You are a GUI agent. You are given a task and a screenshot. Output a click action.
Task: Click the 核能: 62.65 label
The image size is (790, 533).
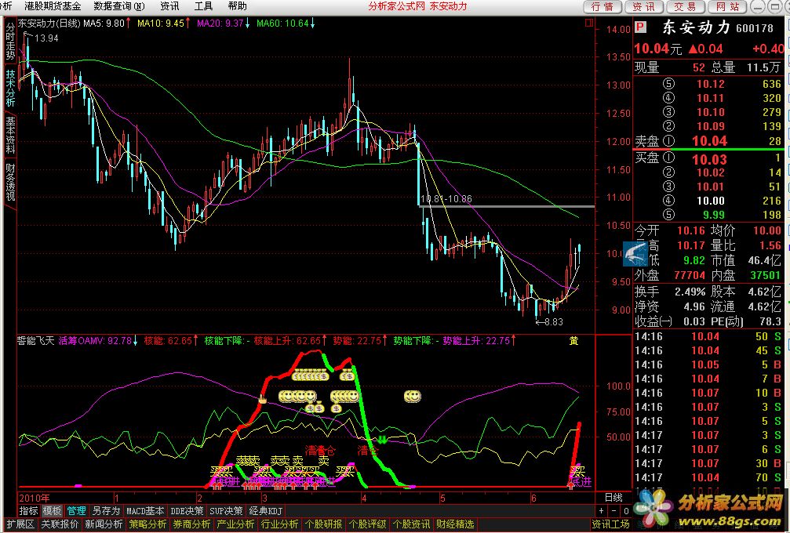(171, 341)
